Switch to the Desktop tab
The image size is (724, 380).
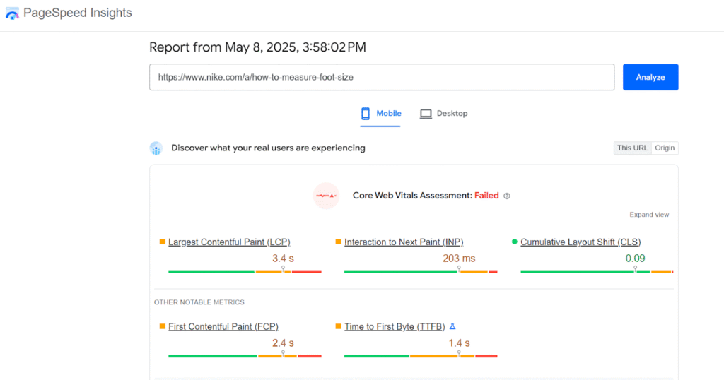click(444, 114)
